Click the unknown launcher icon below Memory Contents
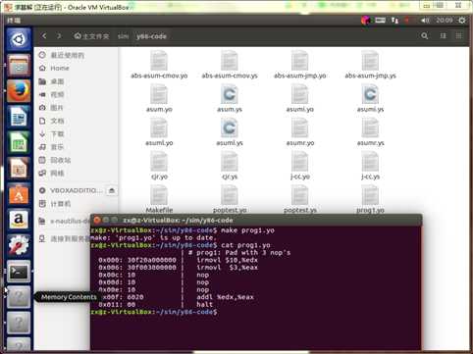The width and height of the screenshot is (473, 354). (x=19, y=323)
